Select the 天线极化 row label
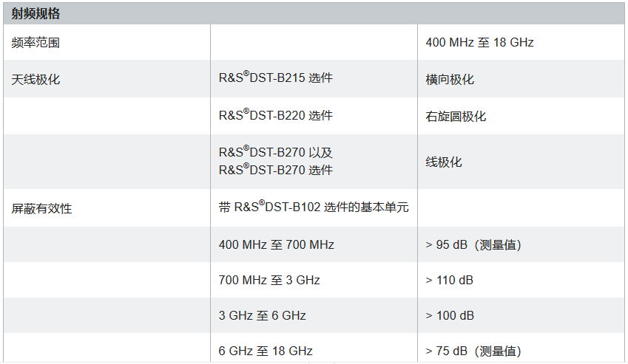Image resolution: width=628 pixels, height=364 pixels. pos(36,80)
